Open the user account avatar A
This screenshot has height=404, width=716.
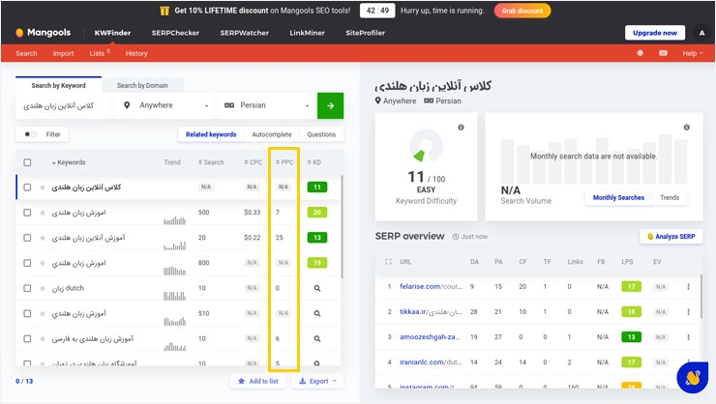click(x=701, y=33)
